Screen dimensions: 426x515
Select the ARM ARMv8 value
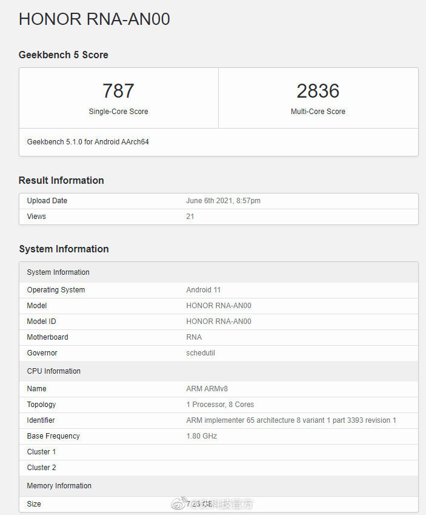tap(207, 389)
